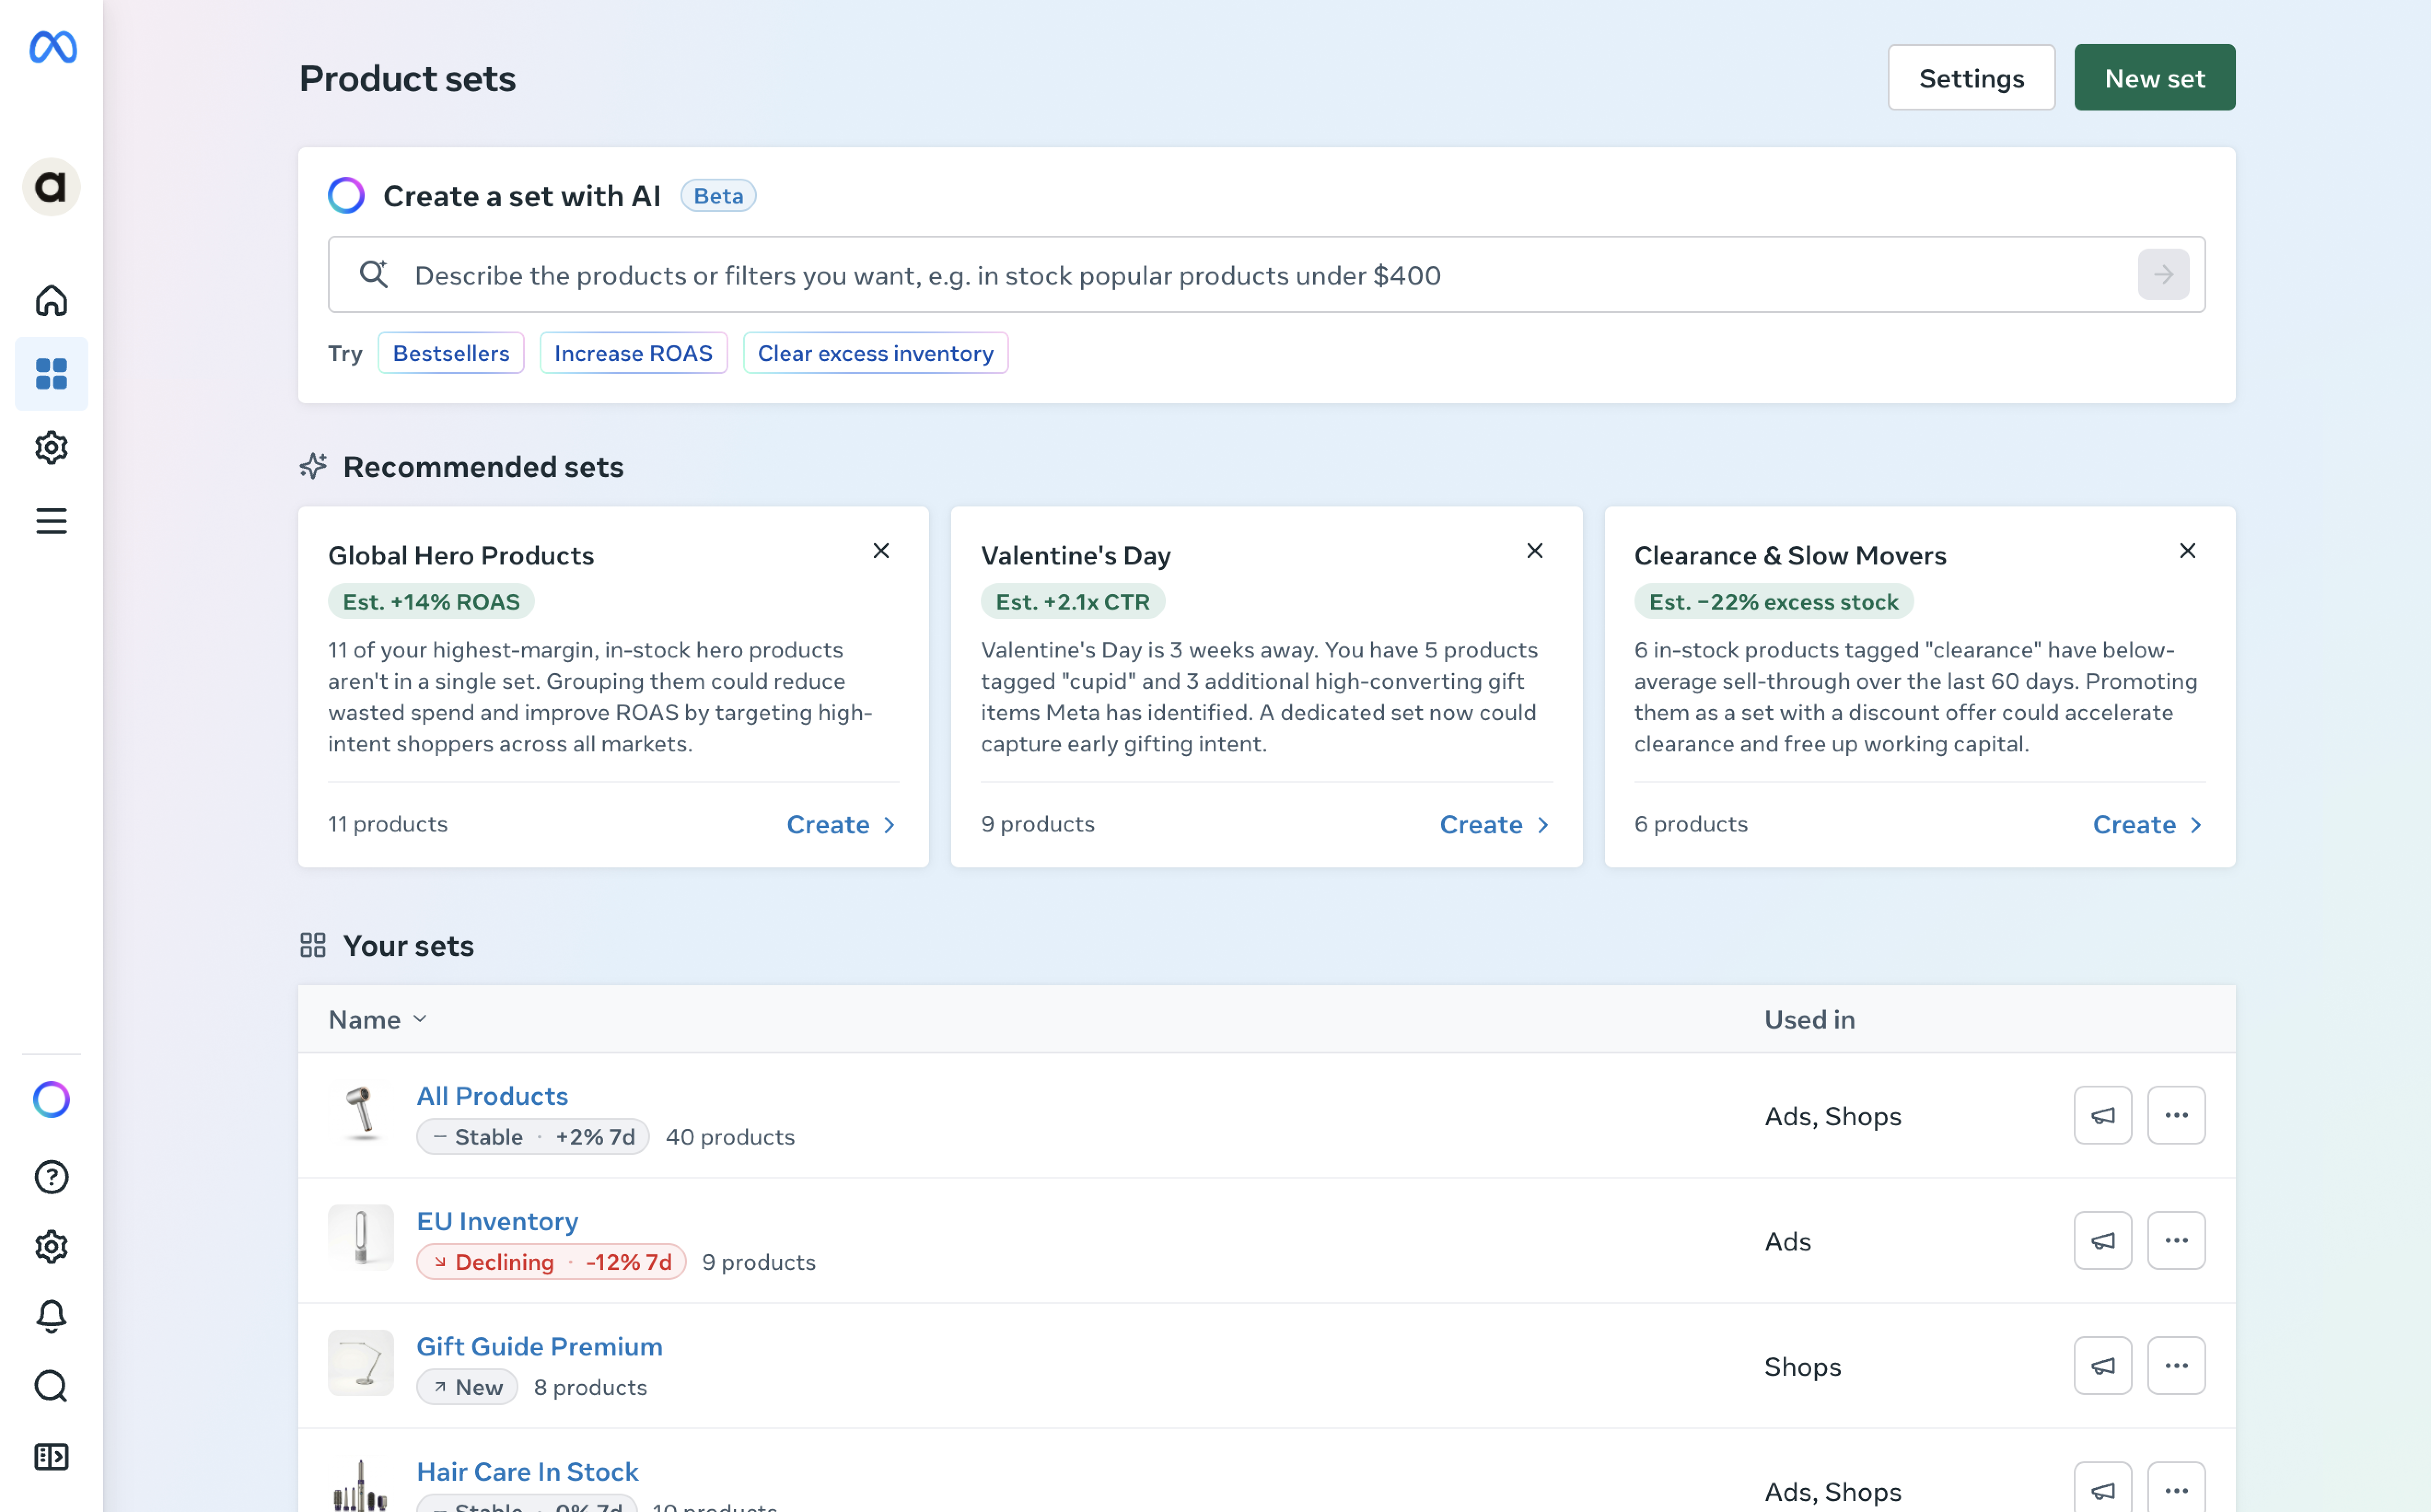2431x1512 pixels.
Task: Open more options menu for Gift Guide Premium
Action: click(x=2176, y=1365)
